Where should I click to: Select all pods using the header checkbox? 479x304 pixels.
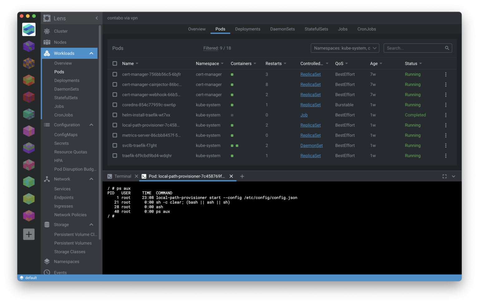(x=115, y=63)
